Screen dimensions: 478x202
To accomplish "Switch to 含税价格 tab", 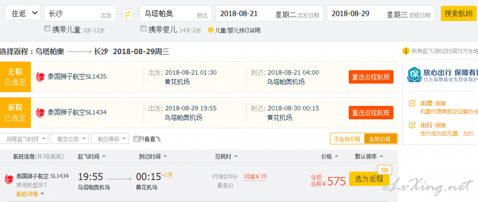I will pos(380,139).
